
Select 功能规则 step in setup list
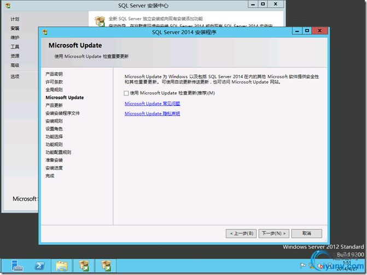coord(54,145)
